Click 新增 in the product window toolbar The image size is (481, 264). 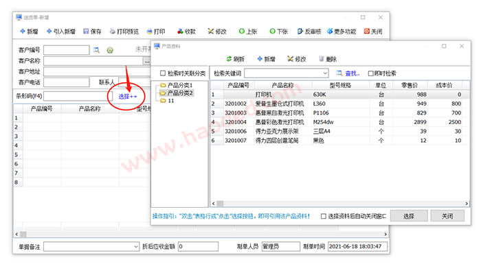[267, 59]
